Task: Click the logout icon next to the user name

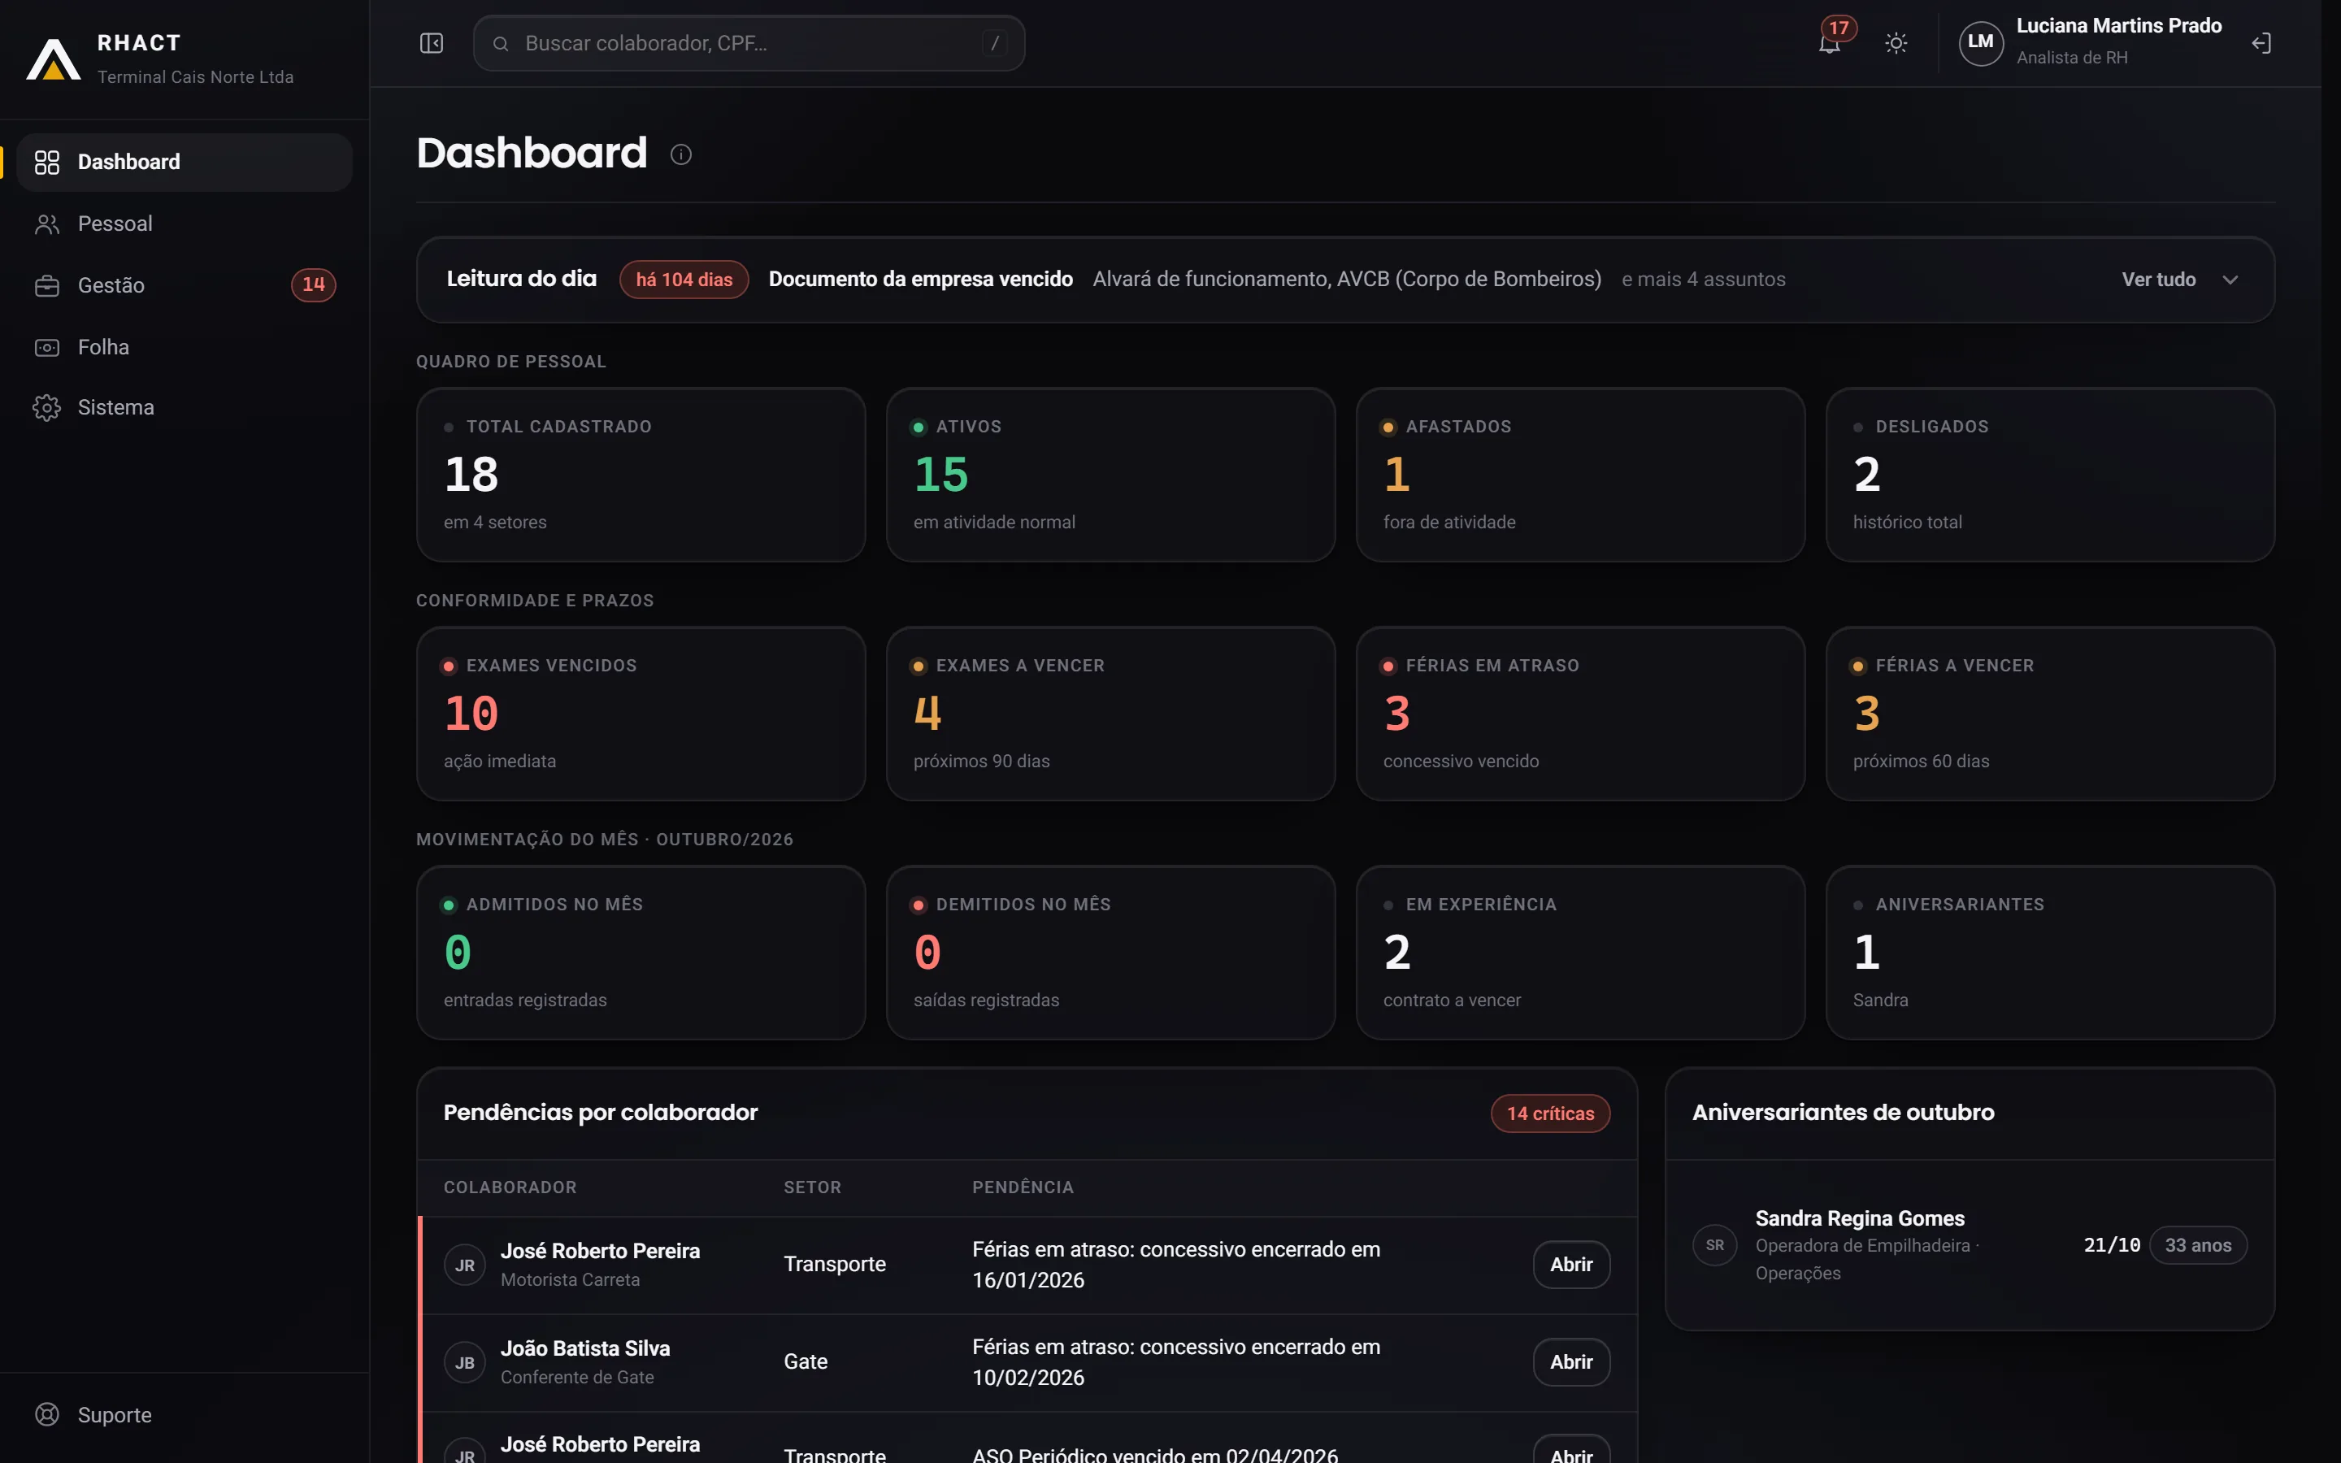Action: 2261,42
